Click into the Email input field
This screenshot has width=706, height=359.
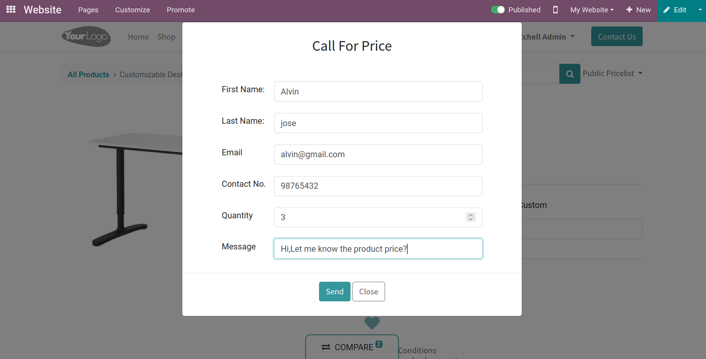click(x=378, y=155)
